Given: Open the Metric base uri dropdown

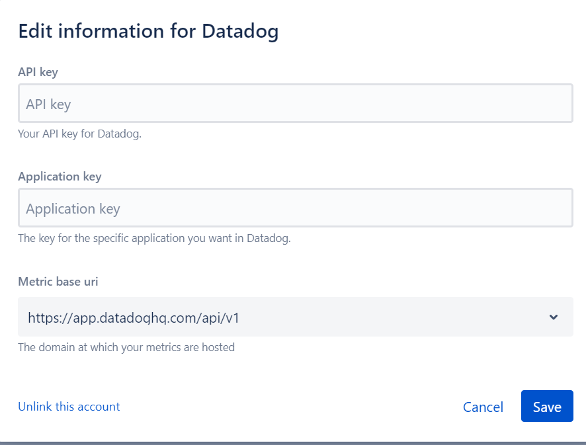Looking at the screenshot, I should (x=295, y=317).
